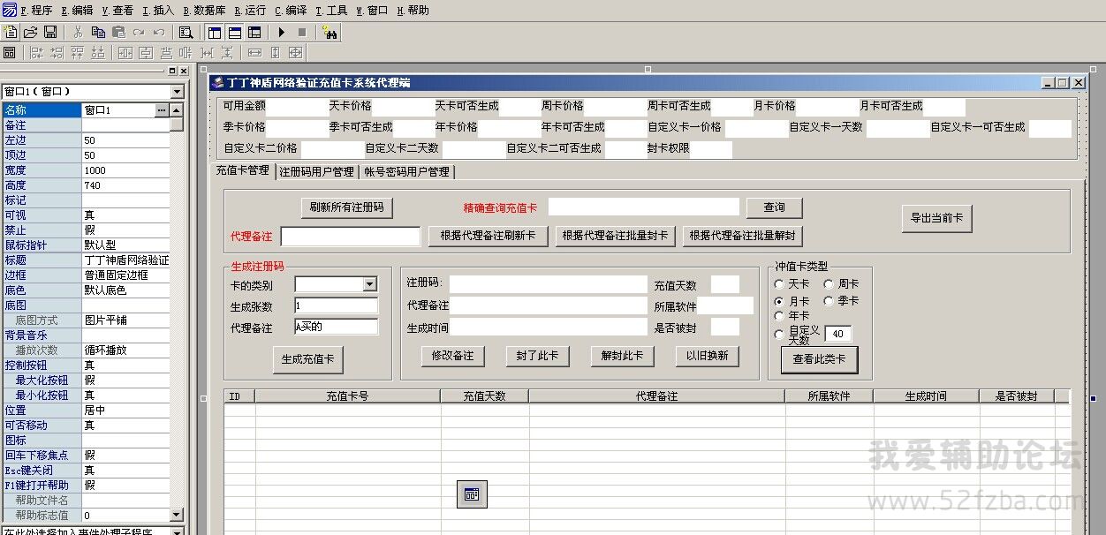Click the property list scrollbar up arrow
This screenshot has width=1106, height=535.
pos(177,110)
